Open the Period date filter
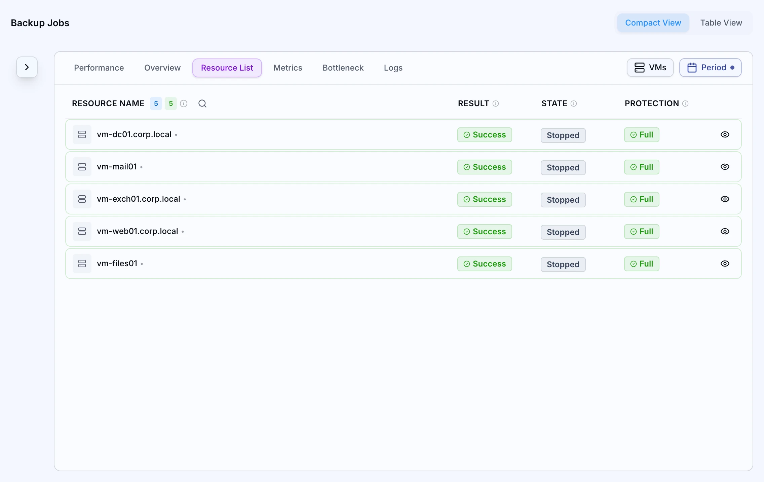 pyautogui.click(x=710, y=68)
